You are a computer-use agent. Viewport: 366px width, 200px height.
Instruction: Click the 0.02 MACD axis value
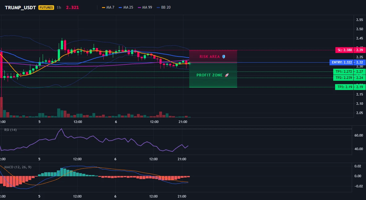tap(358, 166)
